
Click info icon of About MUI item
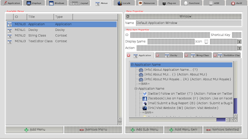coord(141,75)
